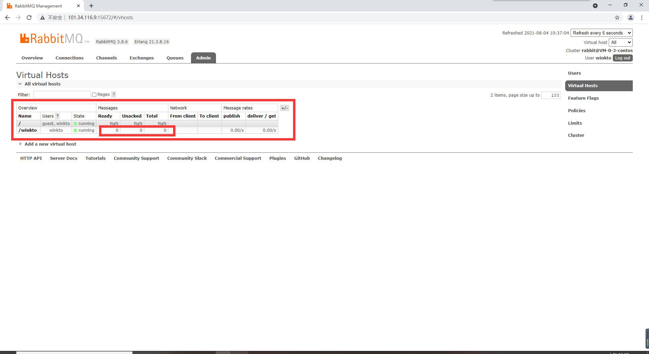Viewport: 649px width, 354px height.
Task: Sort table by the Users column
Action: (x=48, y=116)
